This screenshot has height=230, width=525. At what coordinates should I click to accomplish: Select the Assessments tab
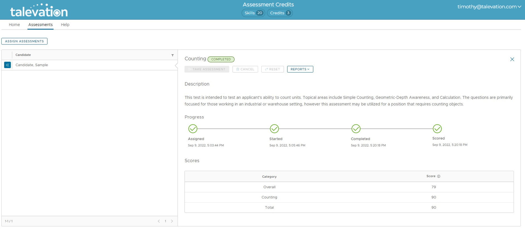pos(40,25)
